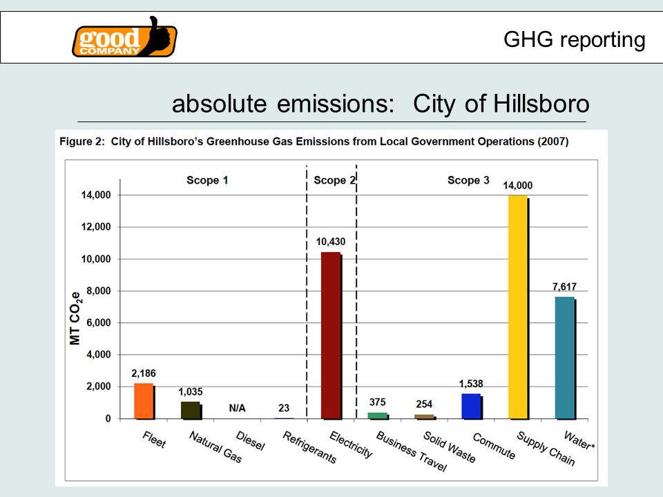Click the 'MT CO2e' y-axis title
Screen dimensions: 663x497
(x=75, y=318)
